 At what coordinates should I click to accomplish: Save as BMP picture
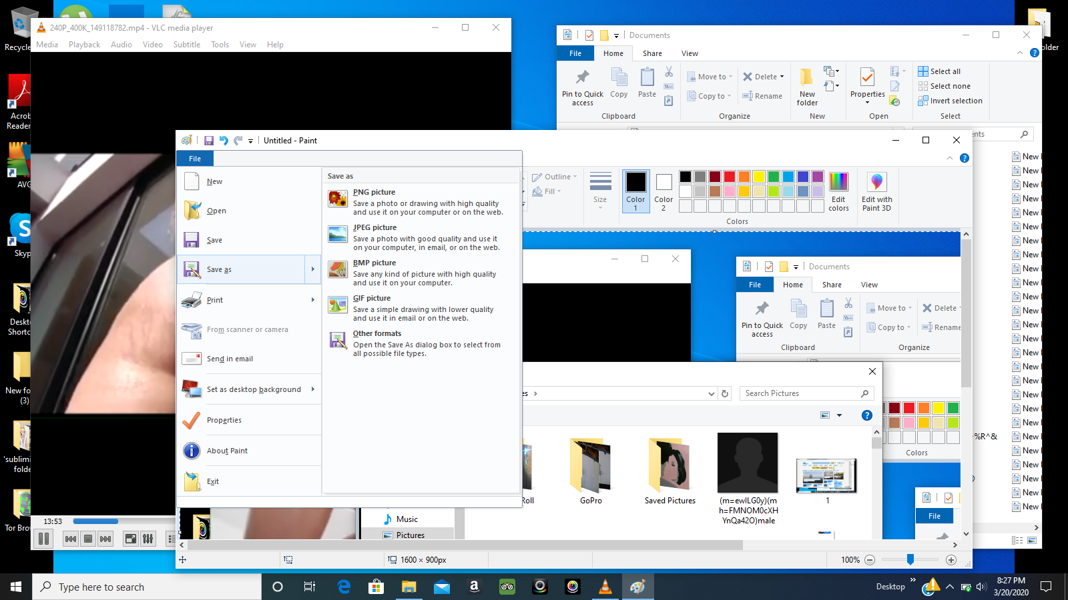(x=421, y=273)
